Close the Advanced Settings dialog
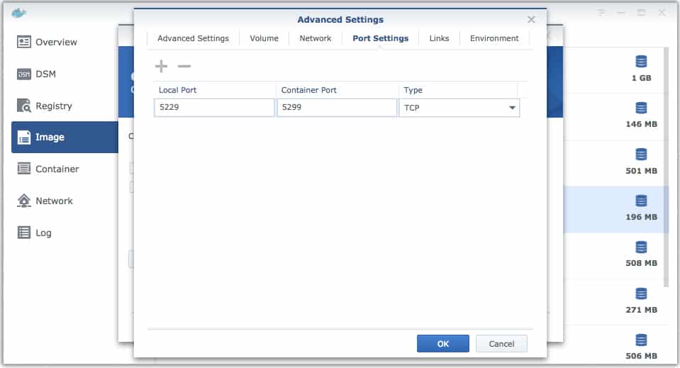680x368 pixels. point(531,20)
